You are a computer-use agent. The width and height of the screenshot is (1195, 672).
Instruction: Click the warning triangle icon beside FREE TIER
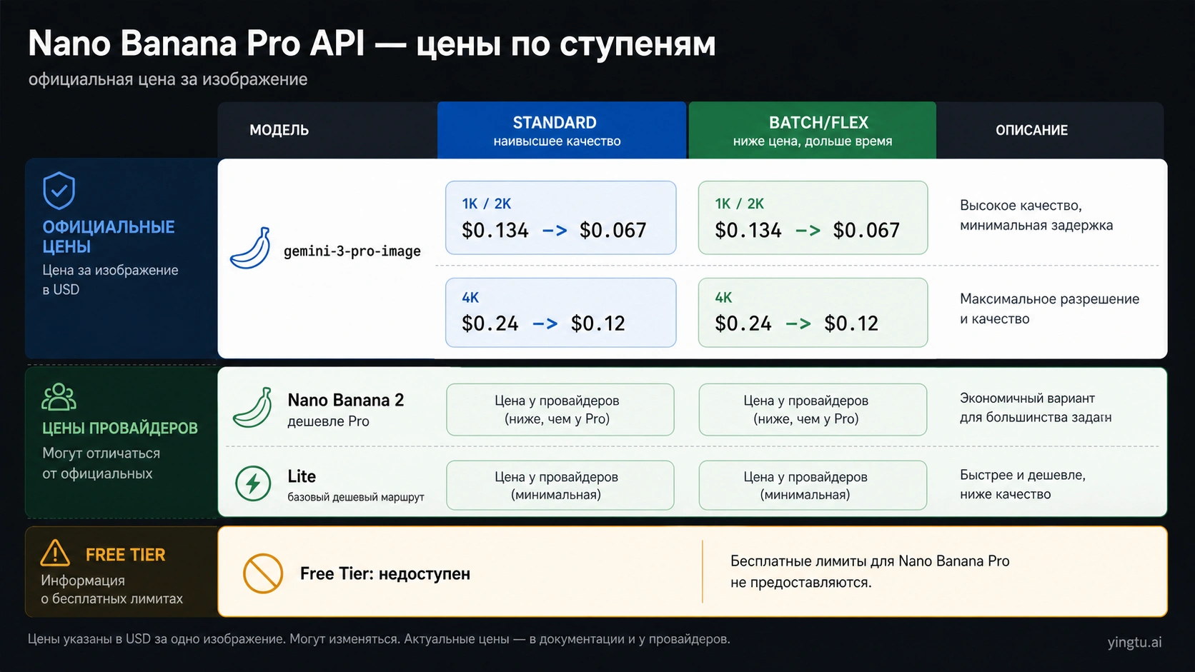[x=55, y=553]
